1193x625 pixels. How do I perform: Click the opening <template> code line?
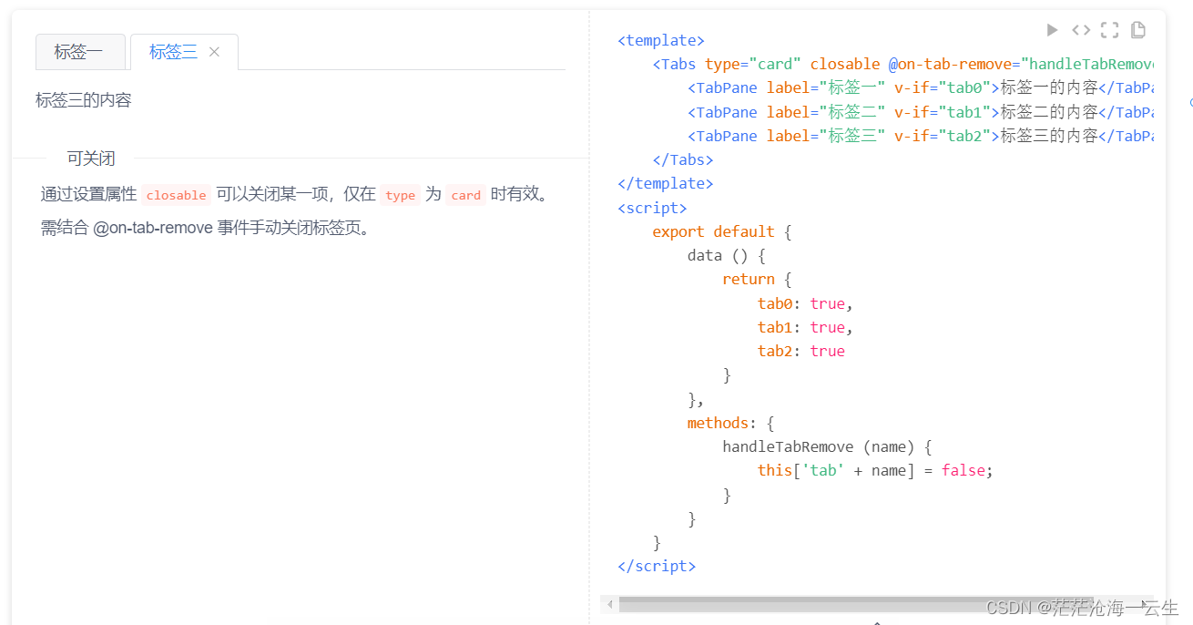tap(661, 41)
